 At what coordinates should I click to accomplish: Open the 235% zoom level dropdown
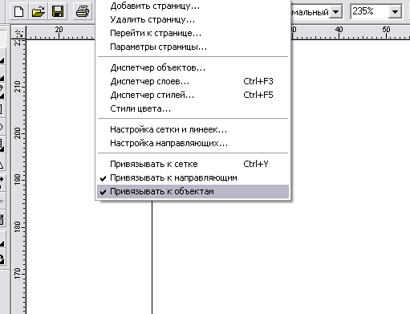[395, 12]
